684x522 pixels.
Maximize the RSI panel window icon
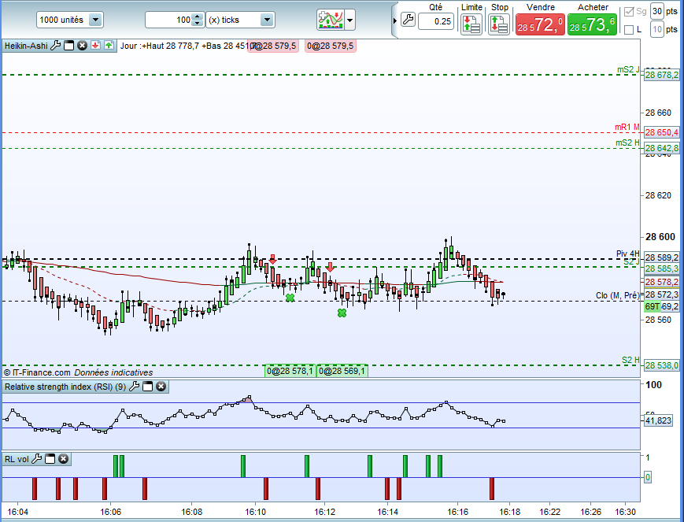pos(148,387)
